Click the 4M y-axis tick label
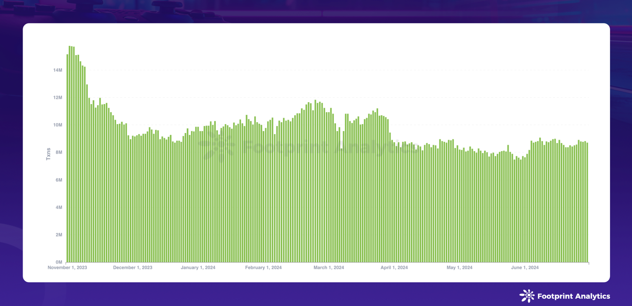Image resolution: width=632 pixels, height=306 pixels. (x=59, y=207)
